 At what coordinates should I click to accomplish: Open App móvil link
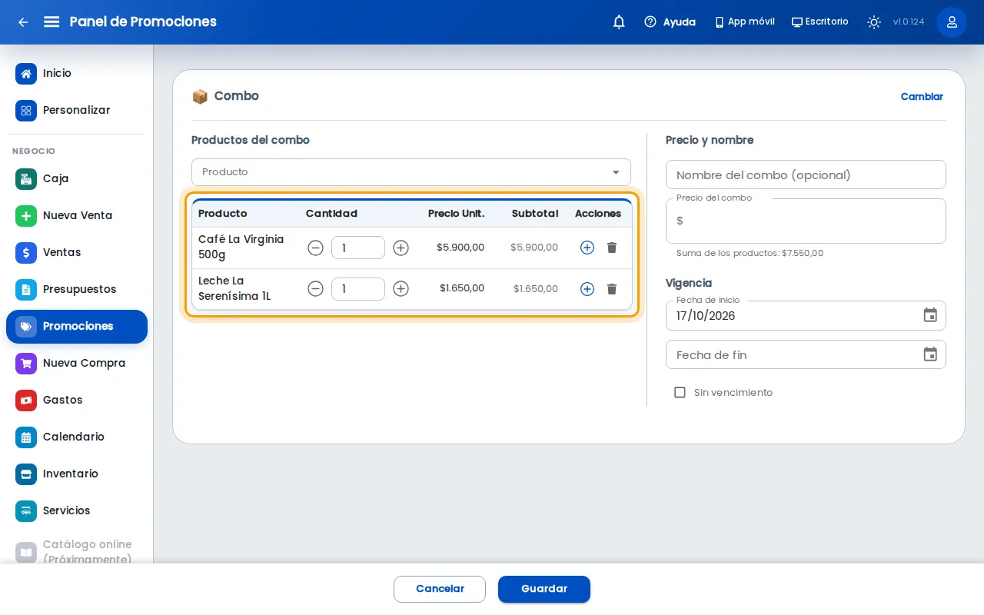tap(744, 22)
